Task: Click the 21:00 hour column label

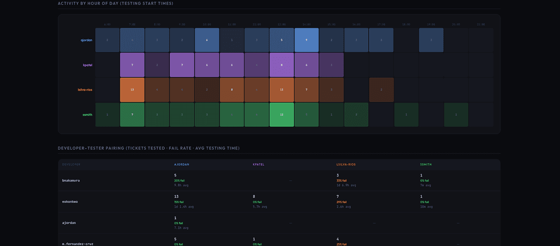Action: pos(481,25)
